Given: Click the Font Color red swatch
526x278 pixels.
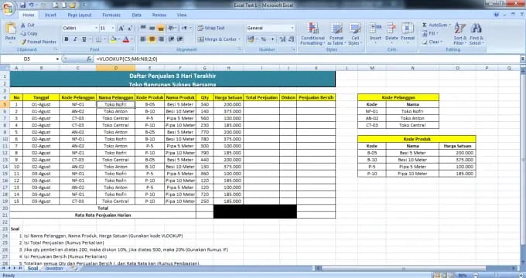Looking at the screenshot, I should pyautogui.click(x=126, y=39).
